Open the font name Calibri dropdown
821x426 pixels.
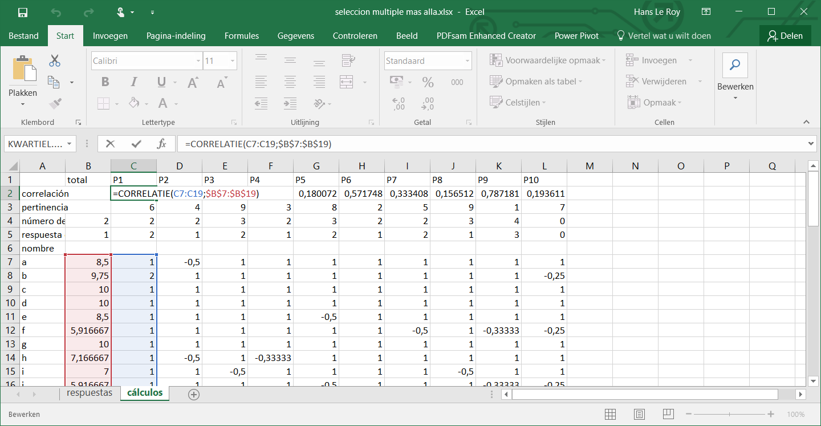coord(198,61)
